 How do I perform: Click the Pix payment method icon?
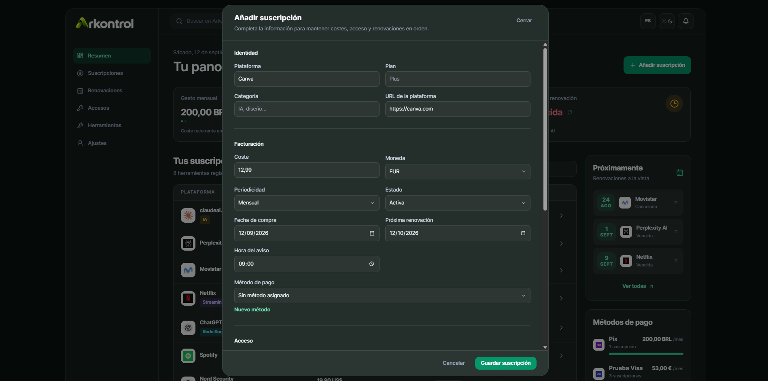[x=599, y=345]
